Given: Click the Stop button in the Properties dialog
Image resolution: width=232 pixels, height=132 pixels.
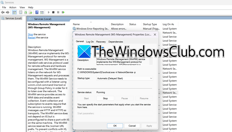Looking at the screenshot, I should [105, 98].
